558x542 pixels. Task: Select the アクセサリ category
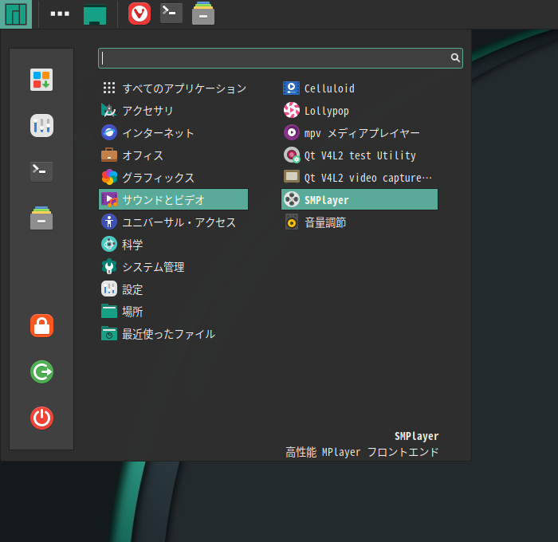[173, 110]
